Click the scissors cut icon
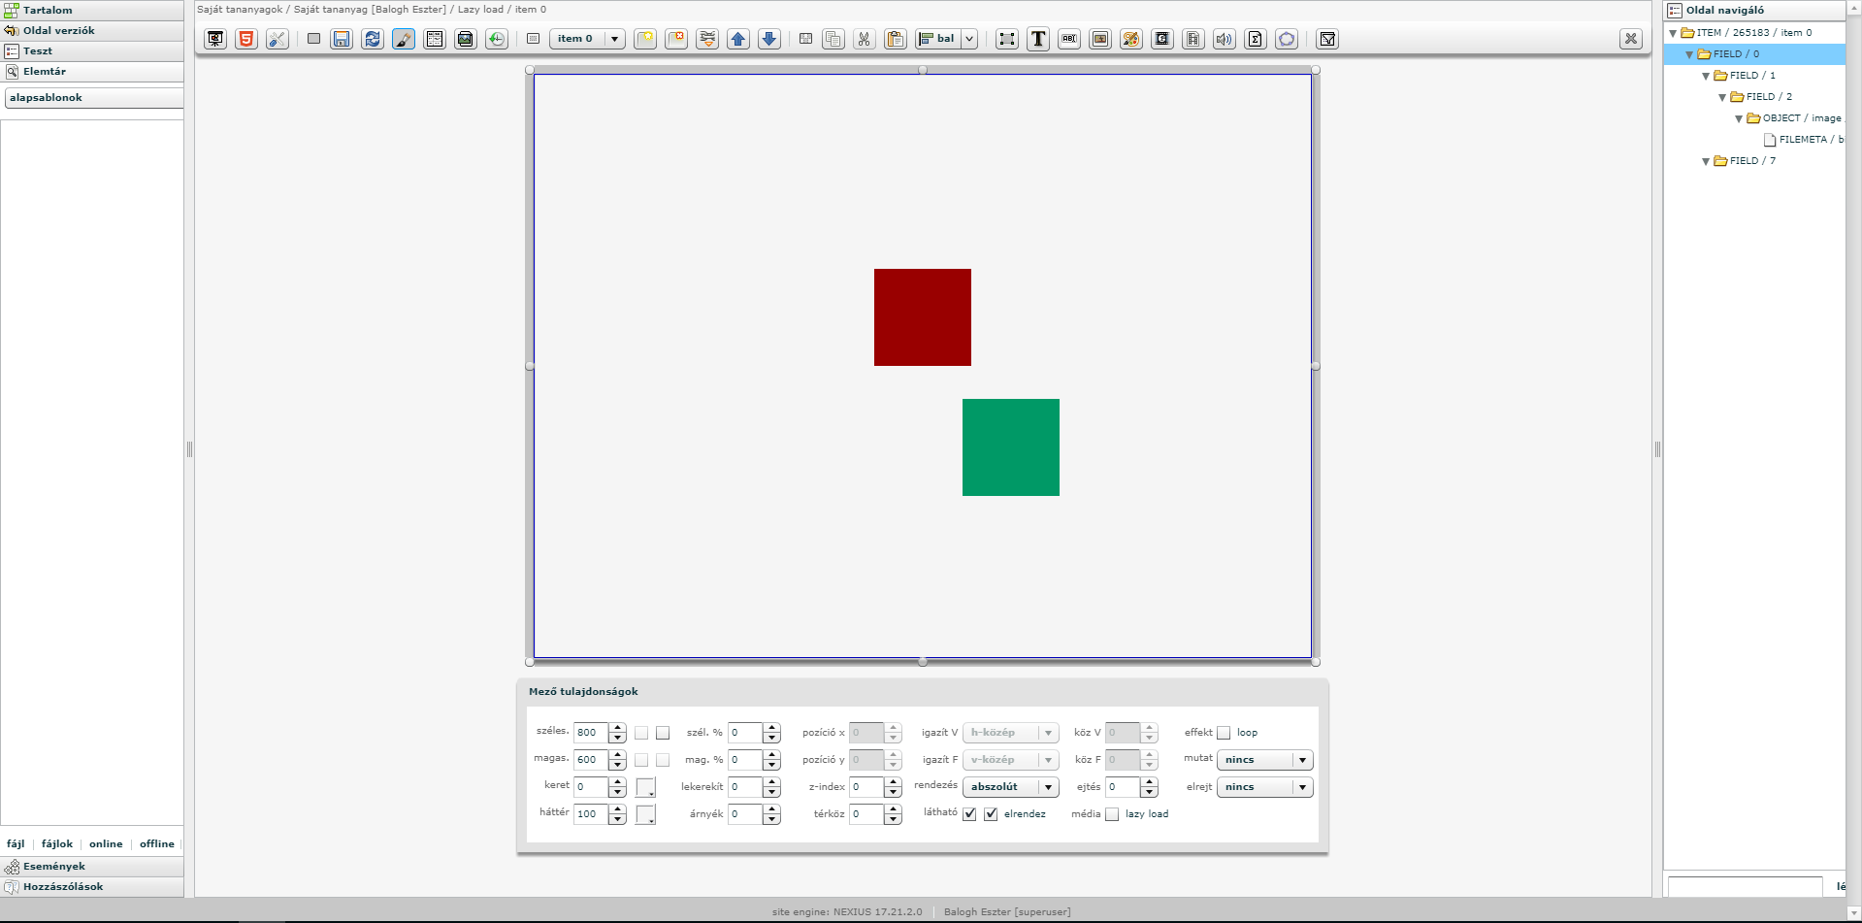The width and height of the screenshot is (1862, 923). 864,39
